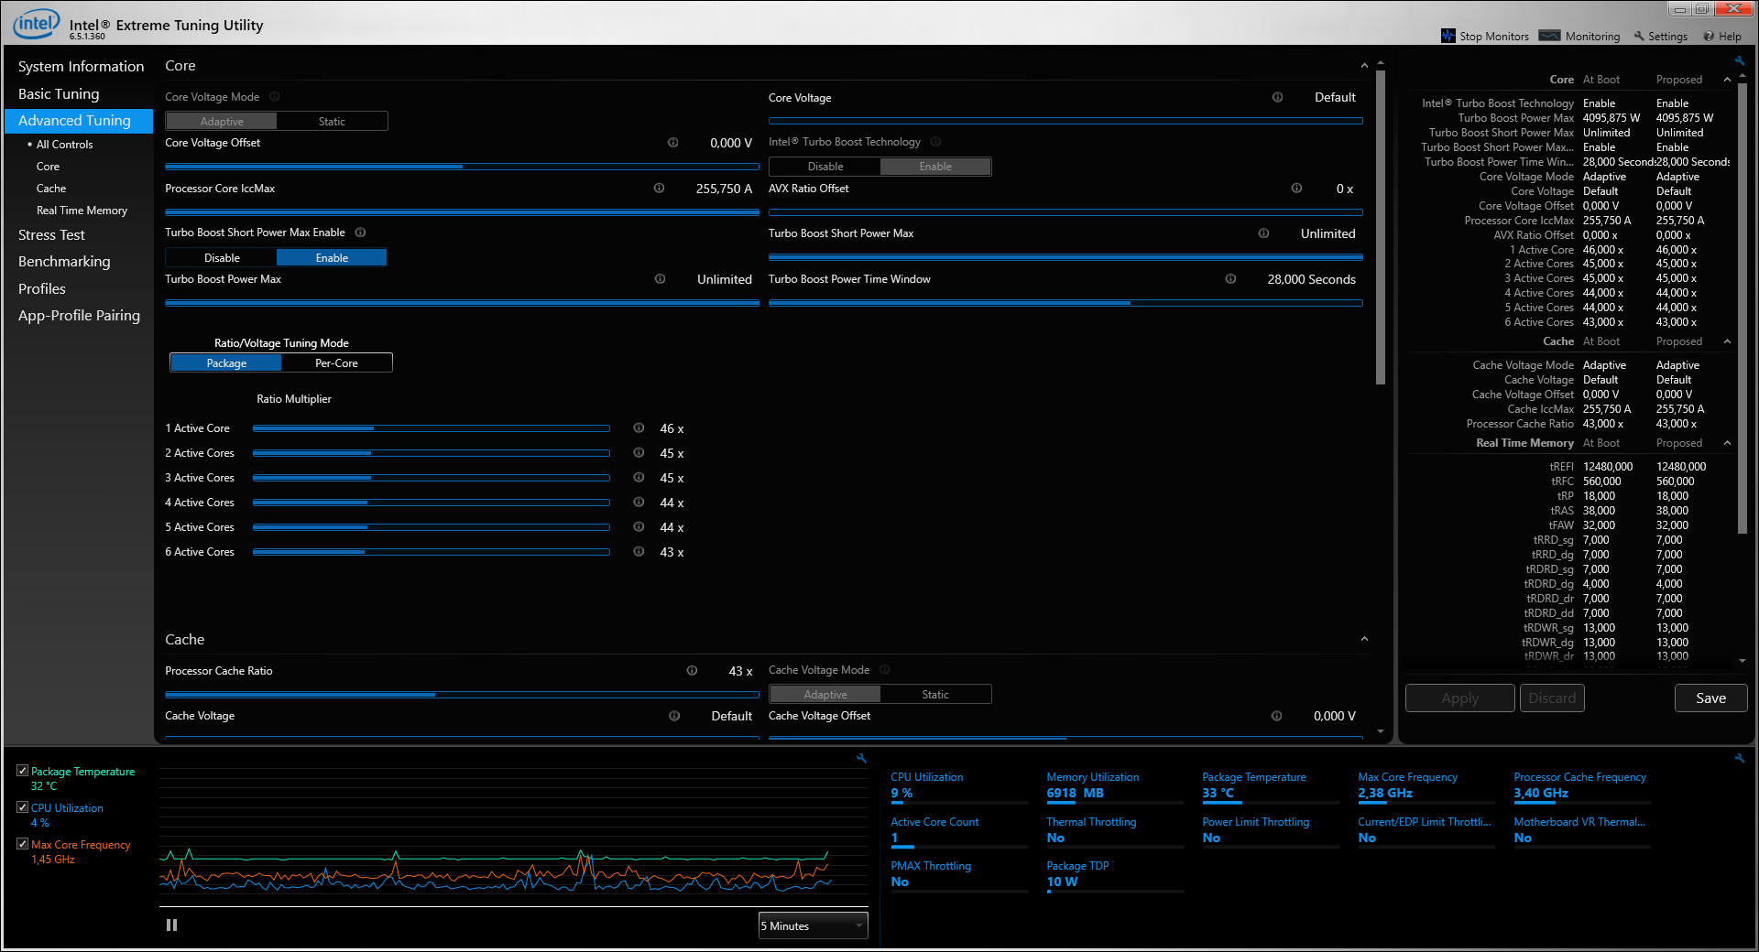Switch Ratio/Voltage Tuning Mode to Per-Core
Screen dimensions: 1759x952
pos(336,363)
